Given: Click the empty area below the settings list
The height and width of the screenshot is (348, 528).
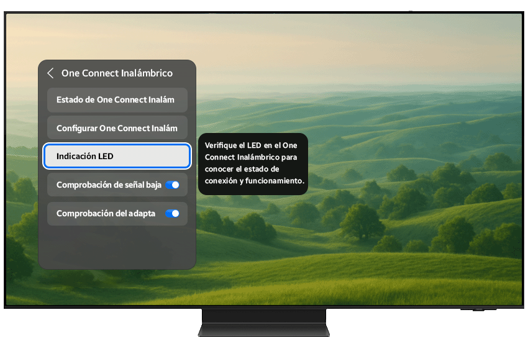Looking at the screenshot, I should click(x=117, y=247).
